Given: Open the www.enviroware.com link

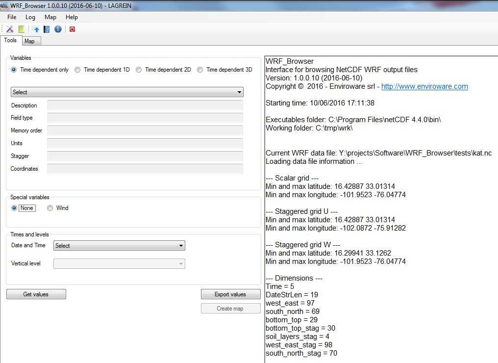Looking at the screenshot, I should 424,86.
